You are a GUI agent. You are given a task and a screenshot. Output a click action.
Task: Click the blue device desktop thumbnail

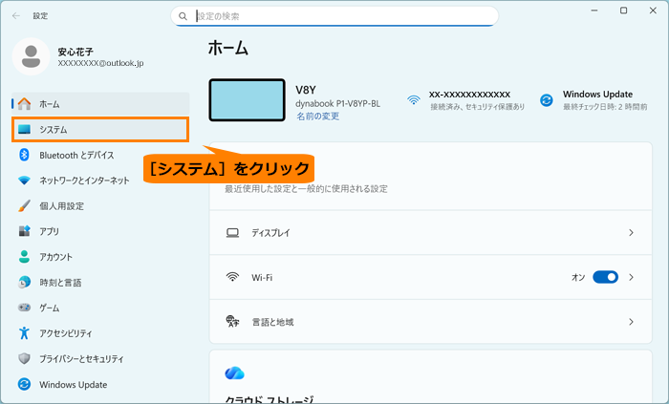tap(247, 99)
